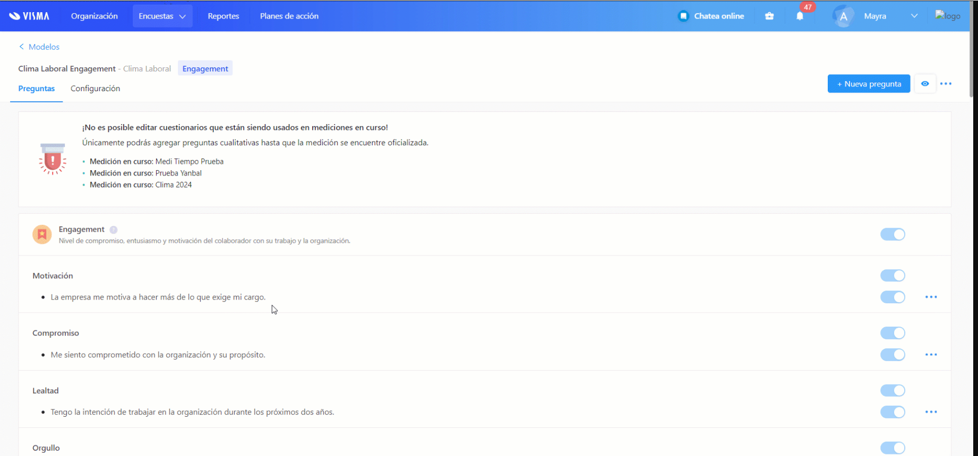Open the more options dots beside Nueva pregunta
The width and height of the screenshot is (978, 456).
[x=946, y=84]
